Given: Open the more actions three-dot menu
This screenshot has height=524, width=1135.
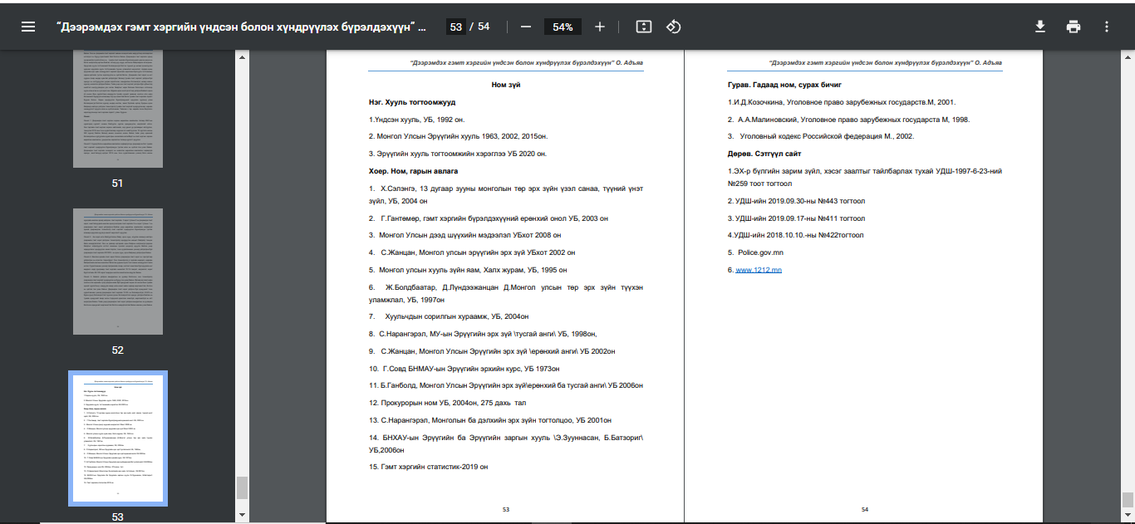Looking at the screenshot, I should pyautogui.click(x=1107, y=27).
